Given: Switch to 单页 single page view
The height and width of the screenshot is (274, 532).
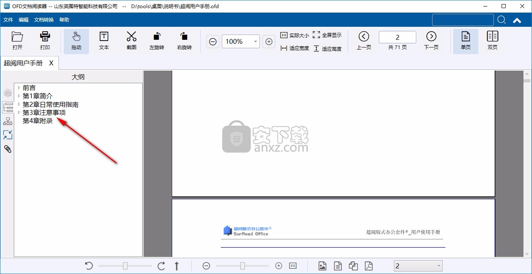Looking at the screenshot, I should point(466,41).
